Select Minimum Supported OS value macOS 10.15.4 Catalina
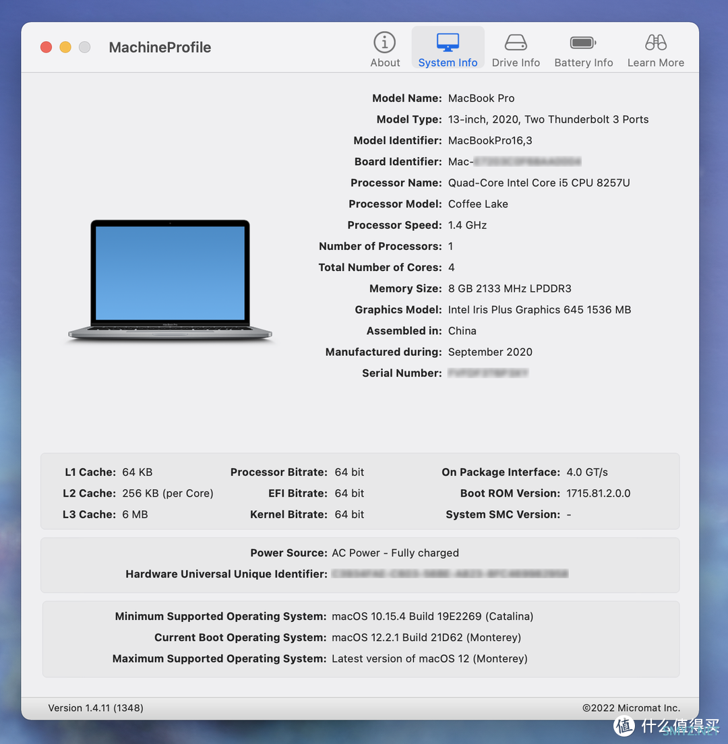The image size is (728, 744). click(x=432, y=617)
